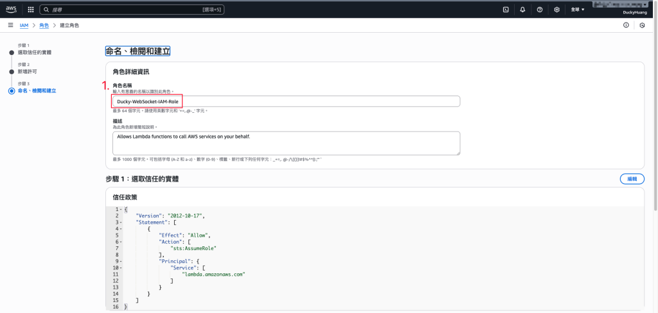Open the settings gear in the top bar
Image resolution: width=658 pixels, height=313 pixels.
(x=557, y=10)
